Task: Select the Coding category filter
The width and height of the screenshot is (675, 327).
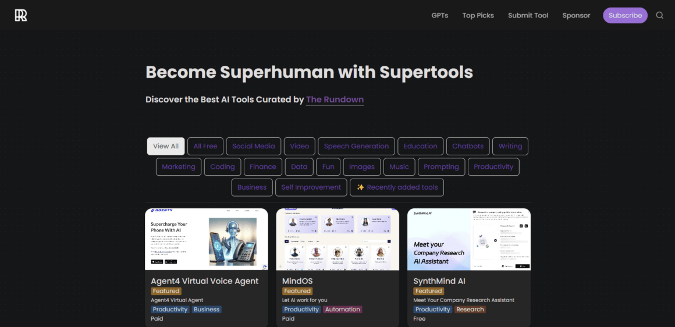Action: [x=222, y=166]
